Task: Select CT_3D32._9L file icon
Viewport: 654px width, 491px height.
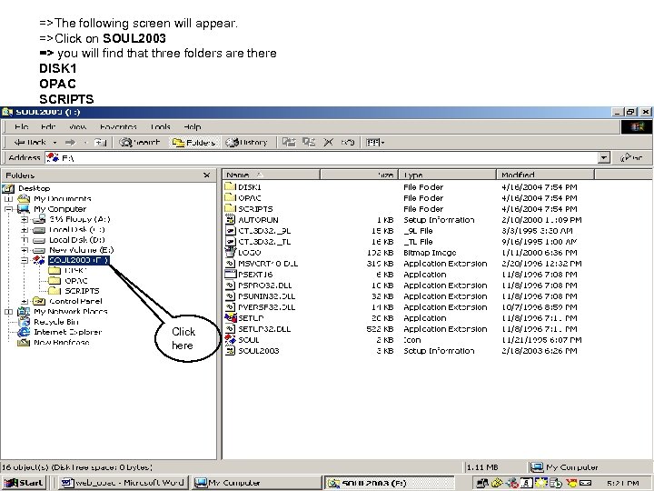Action: 230,230
